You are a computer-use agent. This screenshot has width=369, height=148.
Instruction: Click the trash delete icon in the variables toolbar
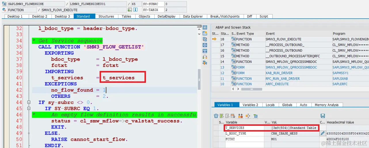[x=216, y=116]
